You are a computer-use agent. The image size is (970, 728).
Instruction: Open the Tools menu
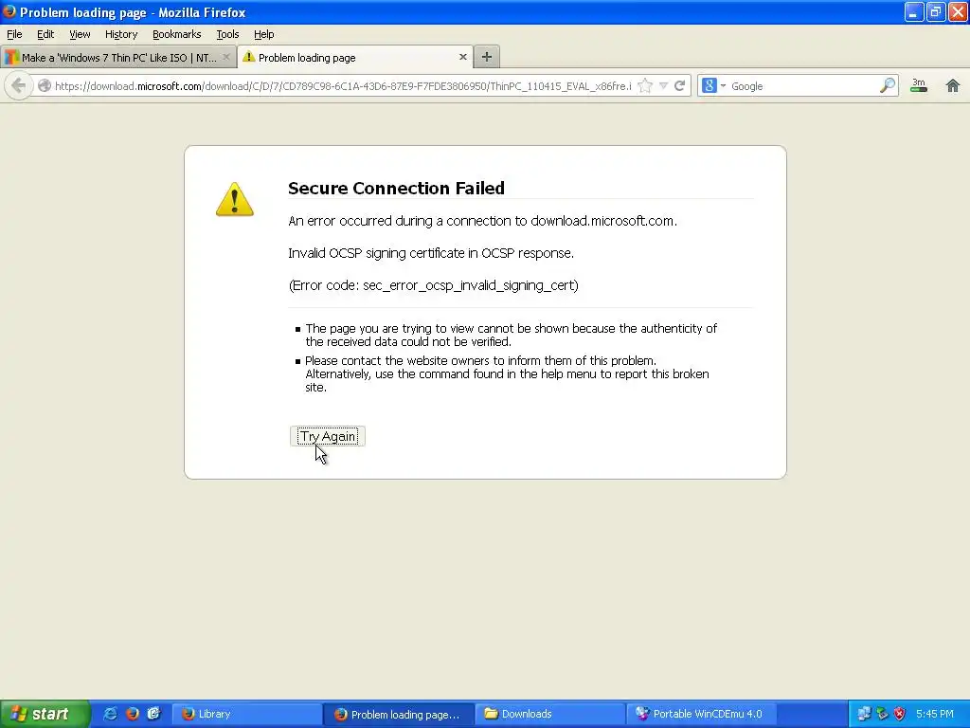[x=227, y=34]
